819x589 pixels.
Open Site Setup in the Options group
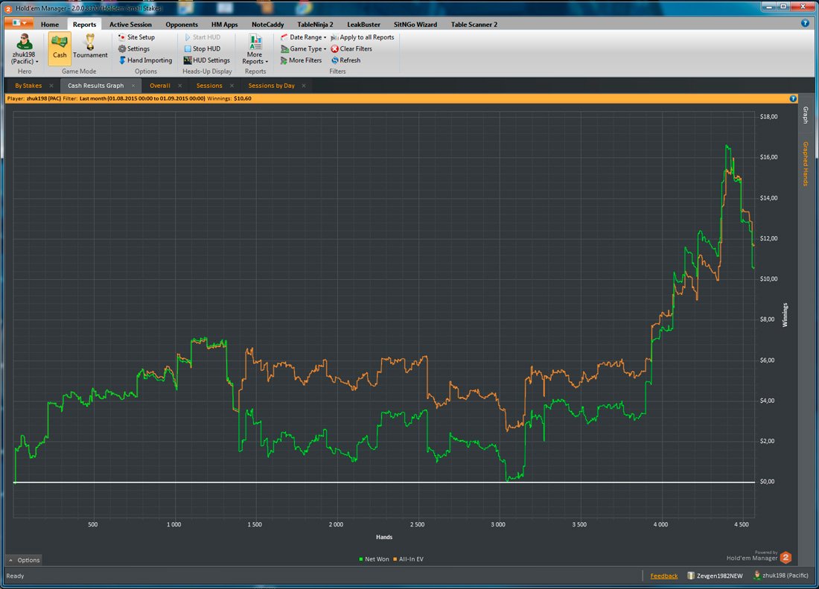(136, 37)
